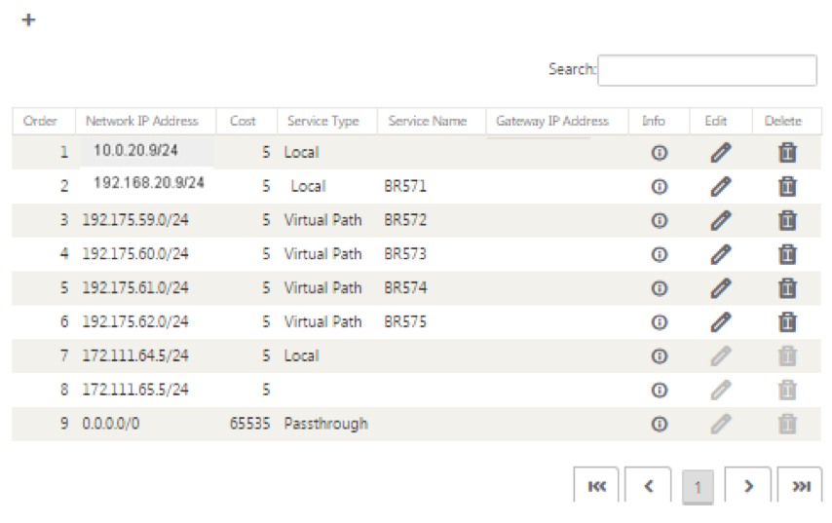This screenshot has width=832, height=523.
Task: Click service name BR571
Action: (x=405, y=186)
